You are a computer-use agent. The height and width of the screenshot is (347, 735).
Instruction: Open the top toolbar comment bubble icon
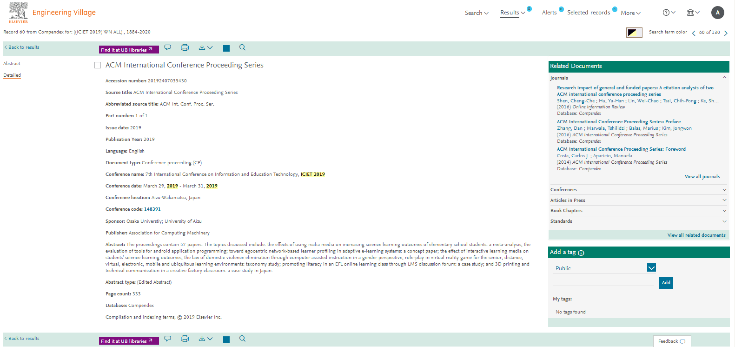pyautogui.click(x=168, y=47)
